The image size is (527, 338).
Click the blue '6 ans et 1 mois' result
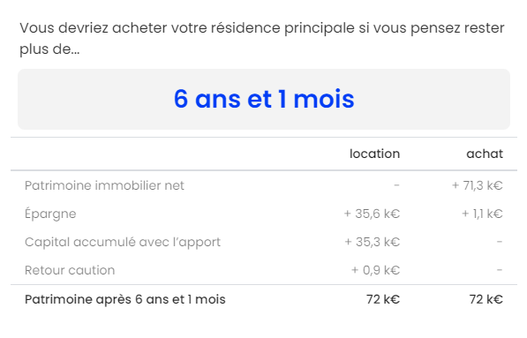click(x=264, y=99)
